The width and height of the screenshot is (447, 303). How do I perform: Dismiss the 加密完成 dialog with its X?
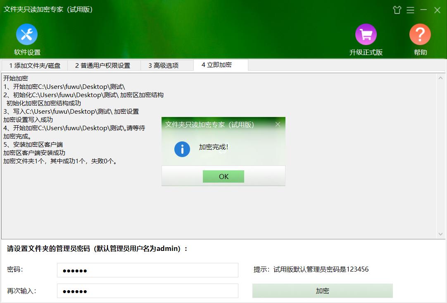(x=278, y=124)
